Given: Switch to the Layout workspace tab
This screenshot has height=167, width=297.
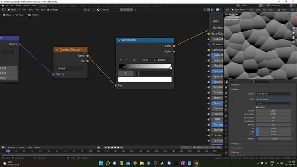Looking at the screenshot, I should coord(43,6).
